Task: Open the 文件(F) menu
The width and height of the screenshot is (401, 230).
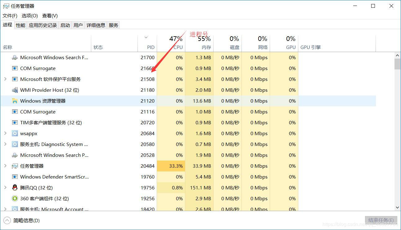Action: pyautogui.click(x=10, y=16)
